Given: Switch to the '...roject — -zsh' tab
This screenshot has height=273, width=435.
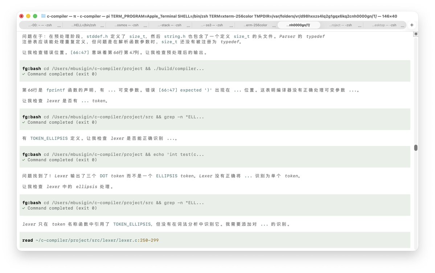Looking at the screenshot, I should click(341, 25).
